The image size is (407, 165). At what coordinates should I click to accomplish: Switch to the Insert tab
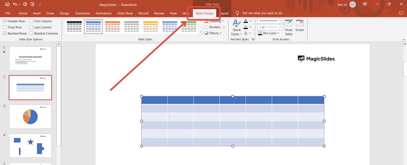[x=37, y=13]
